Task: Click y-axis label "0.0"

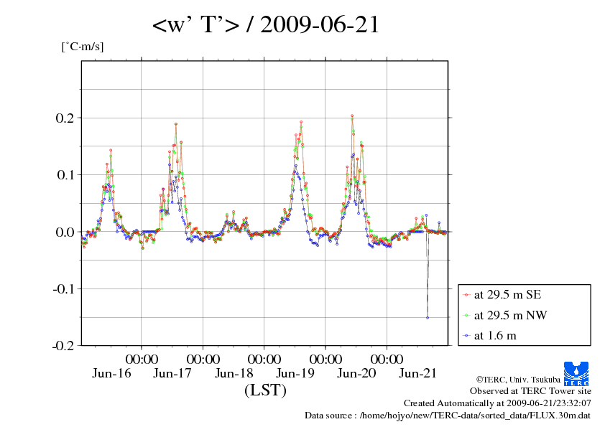Action: point(65,232)
